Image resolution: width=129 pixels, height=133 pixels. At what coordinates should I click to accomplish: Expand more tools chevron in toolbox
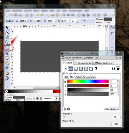7,87
